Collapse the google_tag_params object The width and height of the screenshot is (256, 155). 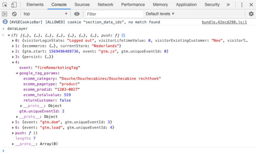coord(17,73)
